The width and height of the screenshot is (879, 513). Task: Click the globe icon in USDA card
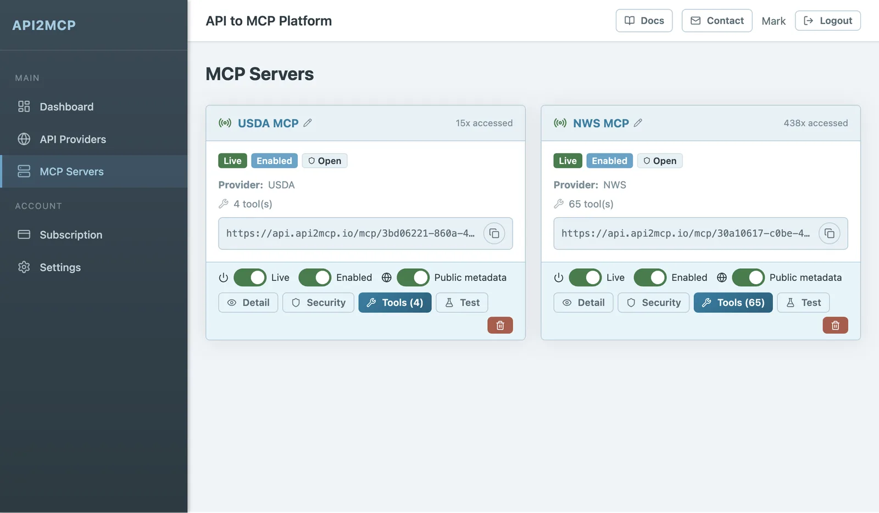tap(387, 278)
